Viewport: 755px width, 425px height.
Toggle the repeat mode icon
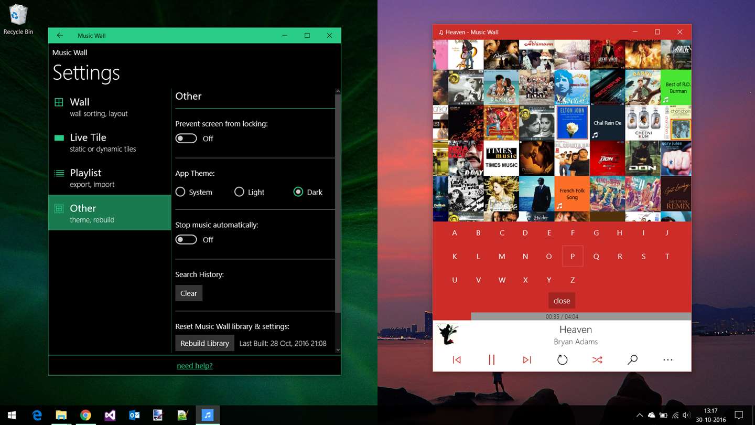point(562,360)
